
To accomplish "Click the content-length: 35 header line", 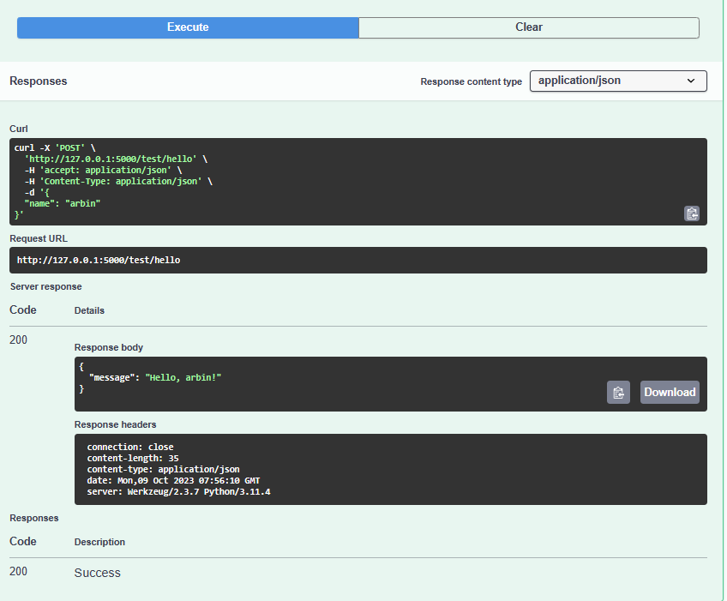I will click(133, 458).
